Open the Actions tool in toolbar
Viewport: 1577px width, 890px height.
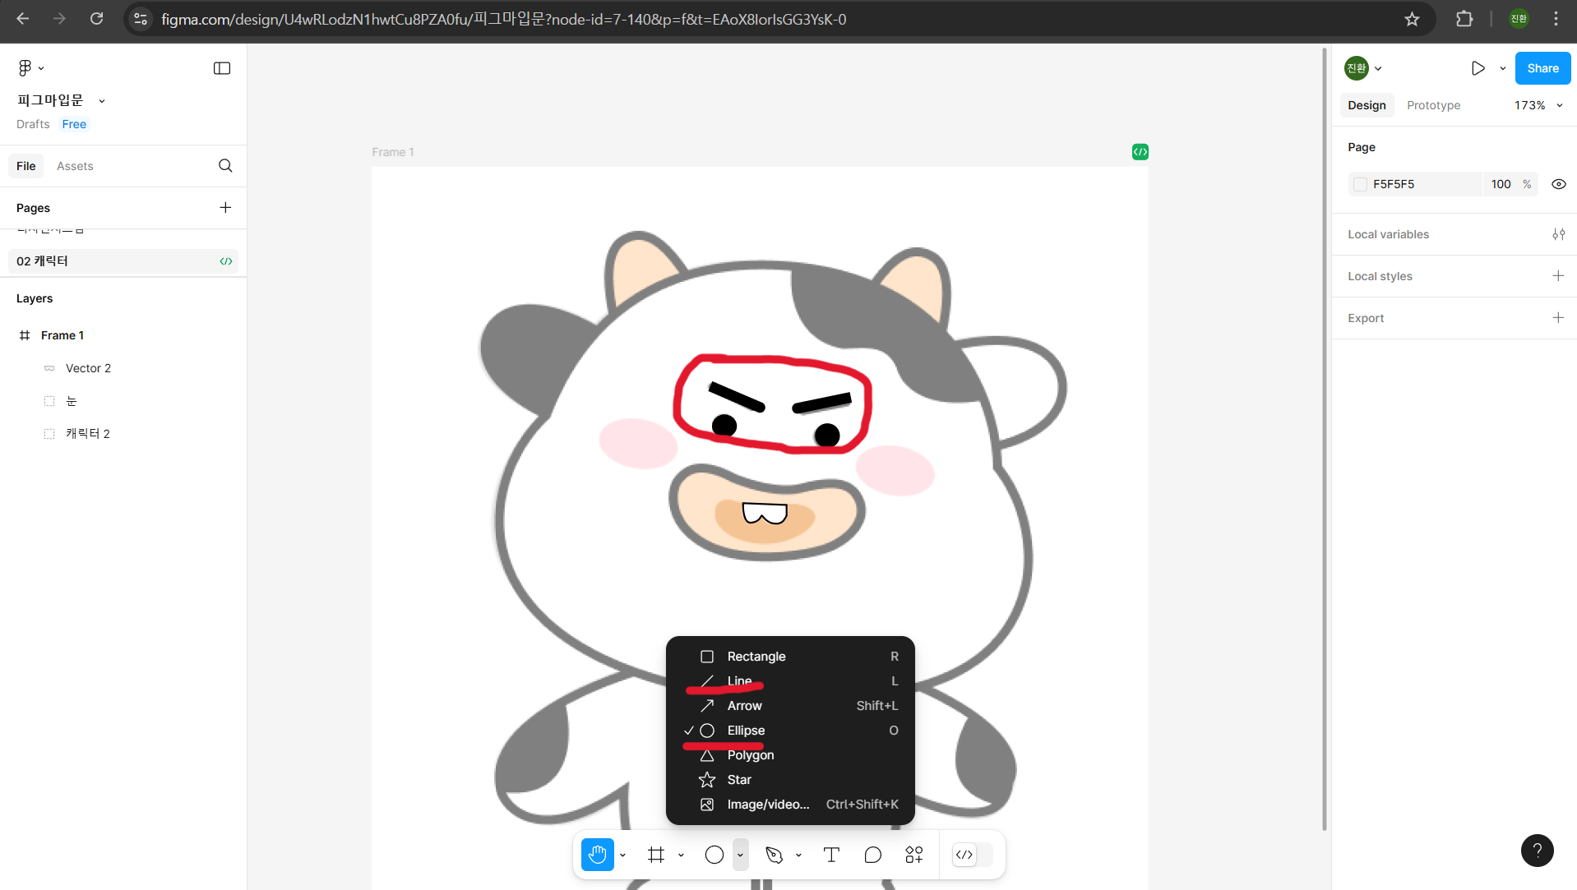point(913,855)
